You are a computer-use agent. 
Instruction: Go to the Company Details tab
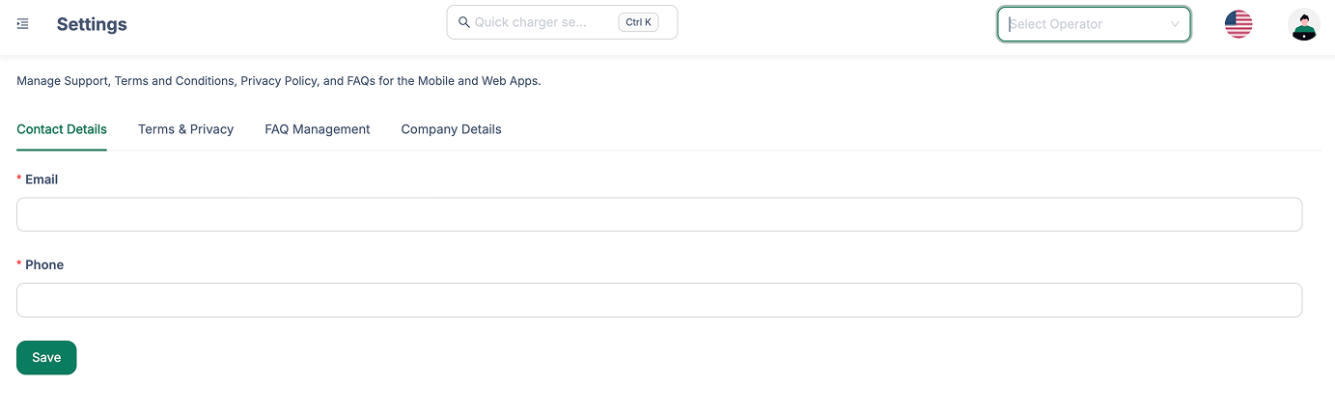tap(451, 129)
